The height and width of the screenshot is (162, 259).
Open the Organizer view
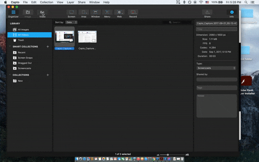coord(13,14)
